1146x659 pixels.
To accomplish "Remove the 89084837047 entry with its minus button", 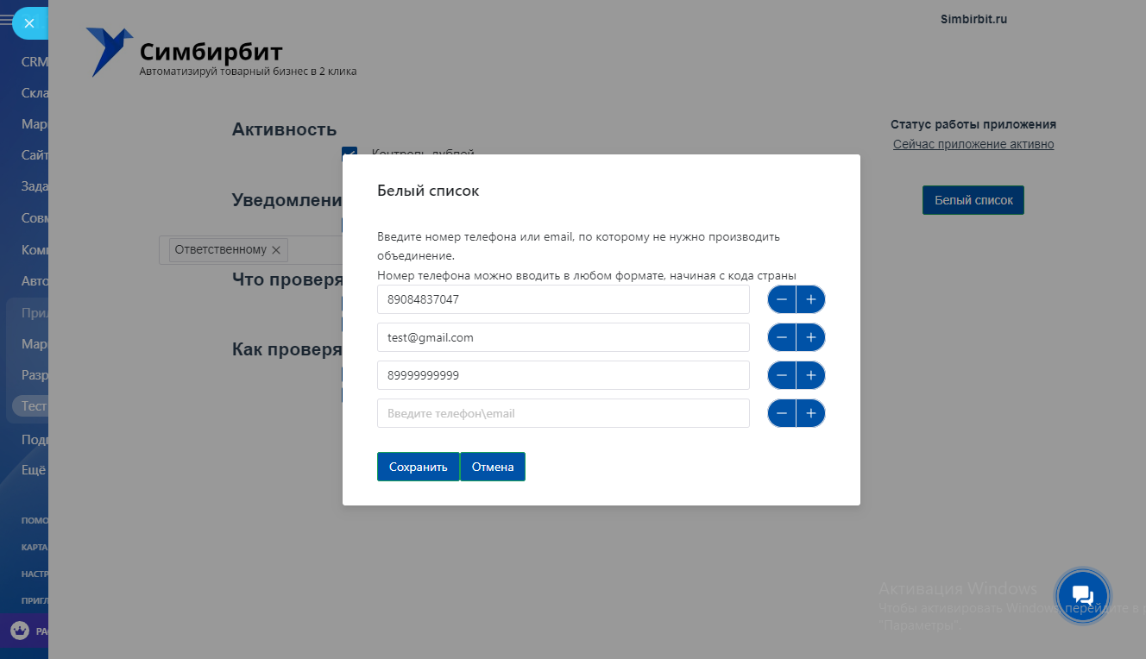I will tap(782, 300).
